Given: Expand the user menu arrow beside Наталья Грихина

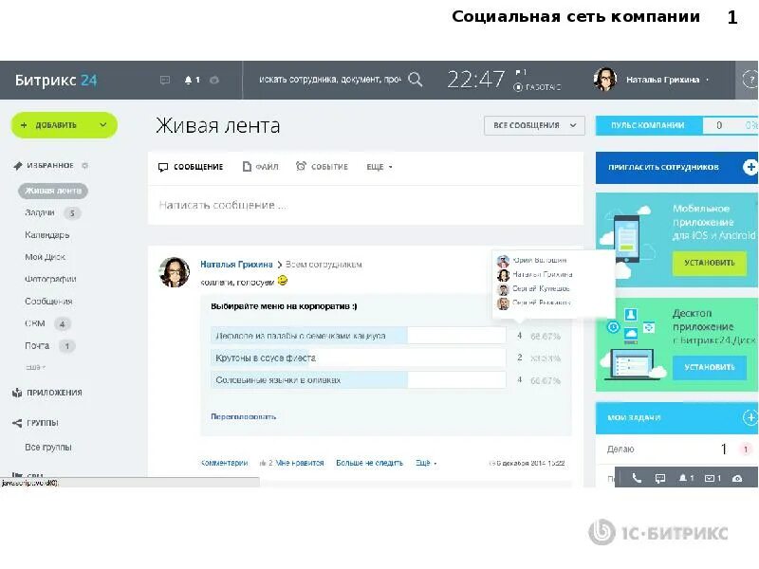Looking at the screenshot, I should coord(707,80).
